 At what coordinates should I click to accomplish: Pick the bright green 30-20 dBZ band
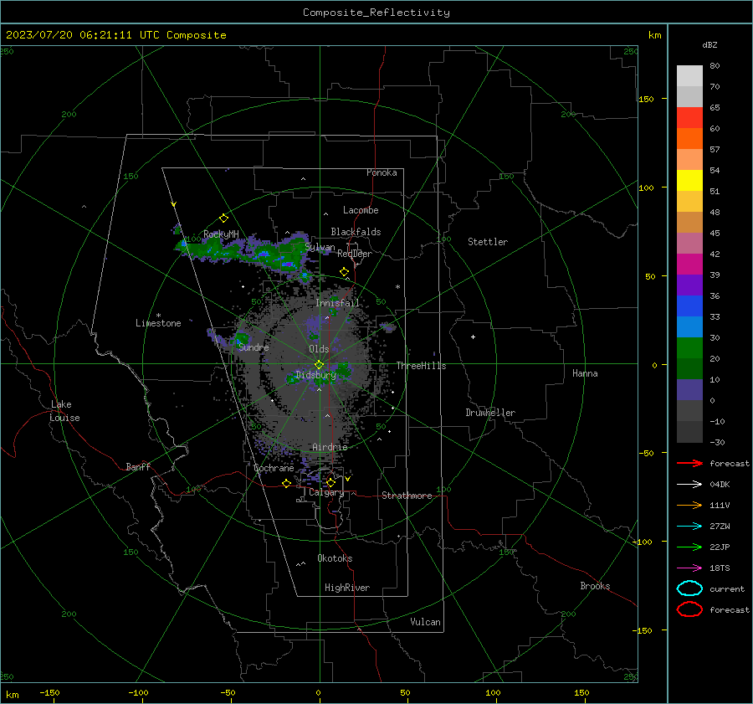click(689, 348)
